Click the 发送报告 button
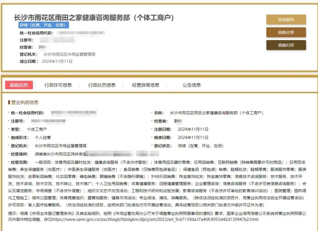Screen dimensions: 318x231 286,19
